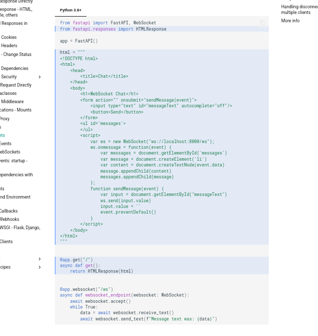
Task: Open the 'aclasses' sidebar link
Action: pos(8,93)
